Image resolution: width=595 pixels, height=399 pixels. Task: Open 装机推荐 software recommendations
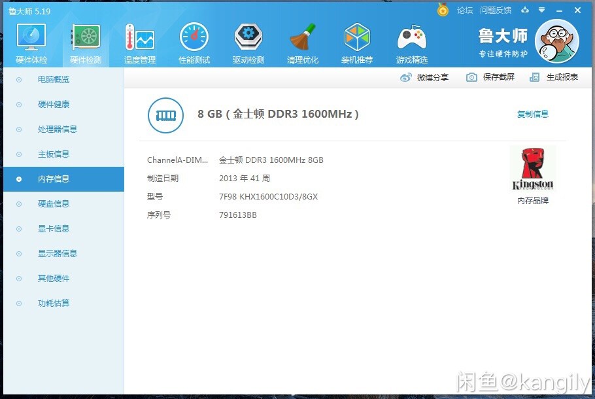tap(357, 43)
